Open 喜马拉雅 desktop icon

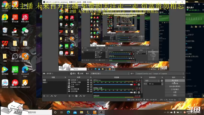coord(15,18)
